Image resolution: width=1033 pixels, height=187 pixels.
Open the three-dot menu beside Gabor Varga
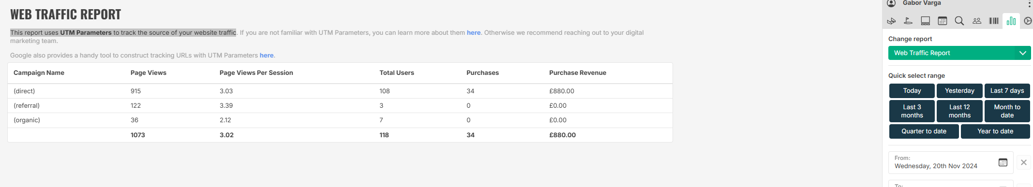click(x=1029, y=4)
